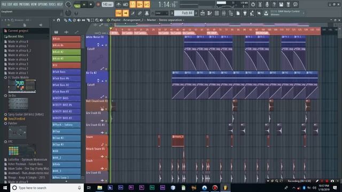Viewport: 342px width, 192px height.
Task: Adjust the master volume knob
Action: coord(68,5)
